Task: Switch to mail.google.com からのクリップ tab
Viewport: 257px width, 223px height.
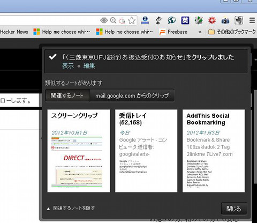Action: 132,95
